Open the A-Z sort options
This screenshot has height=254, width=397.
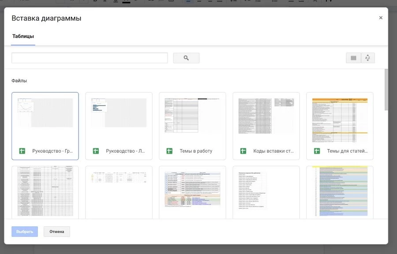(x=367, y=58)
